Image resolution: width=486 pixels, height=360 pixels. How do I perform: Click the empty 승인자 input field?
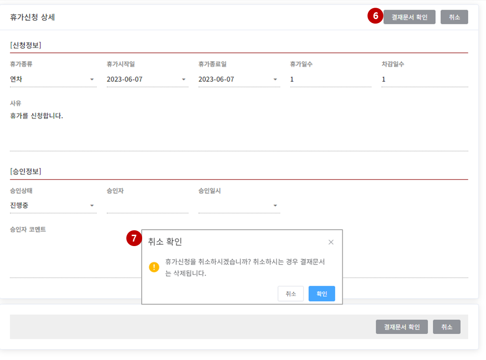coord(147,206)
